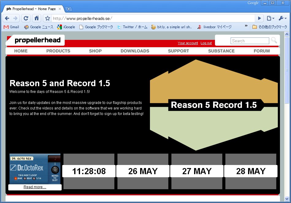Click the magnifier search icon
This screenshot has height=203, width=291.
[274, 40]
